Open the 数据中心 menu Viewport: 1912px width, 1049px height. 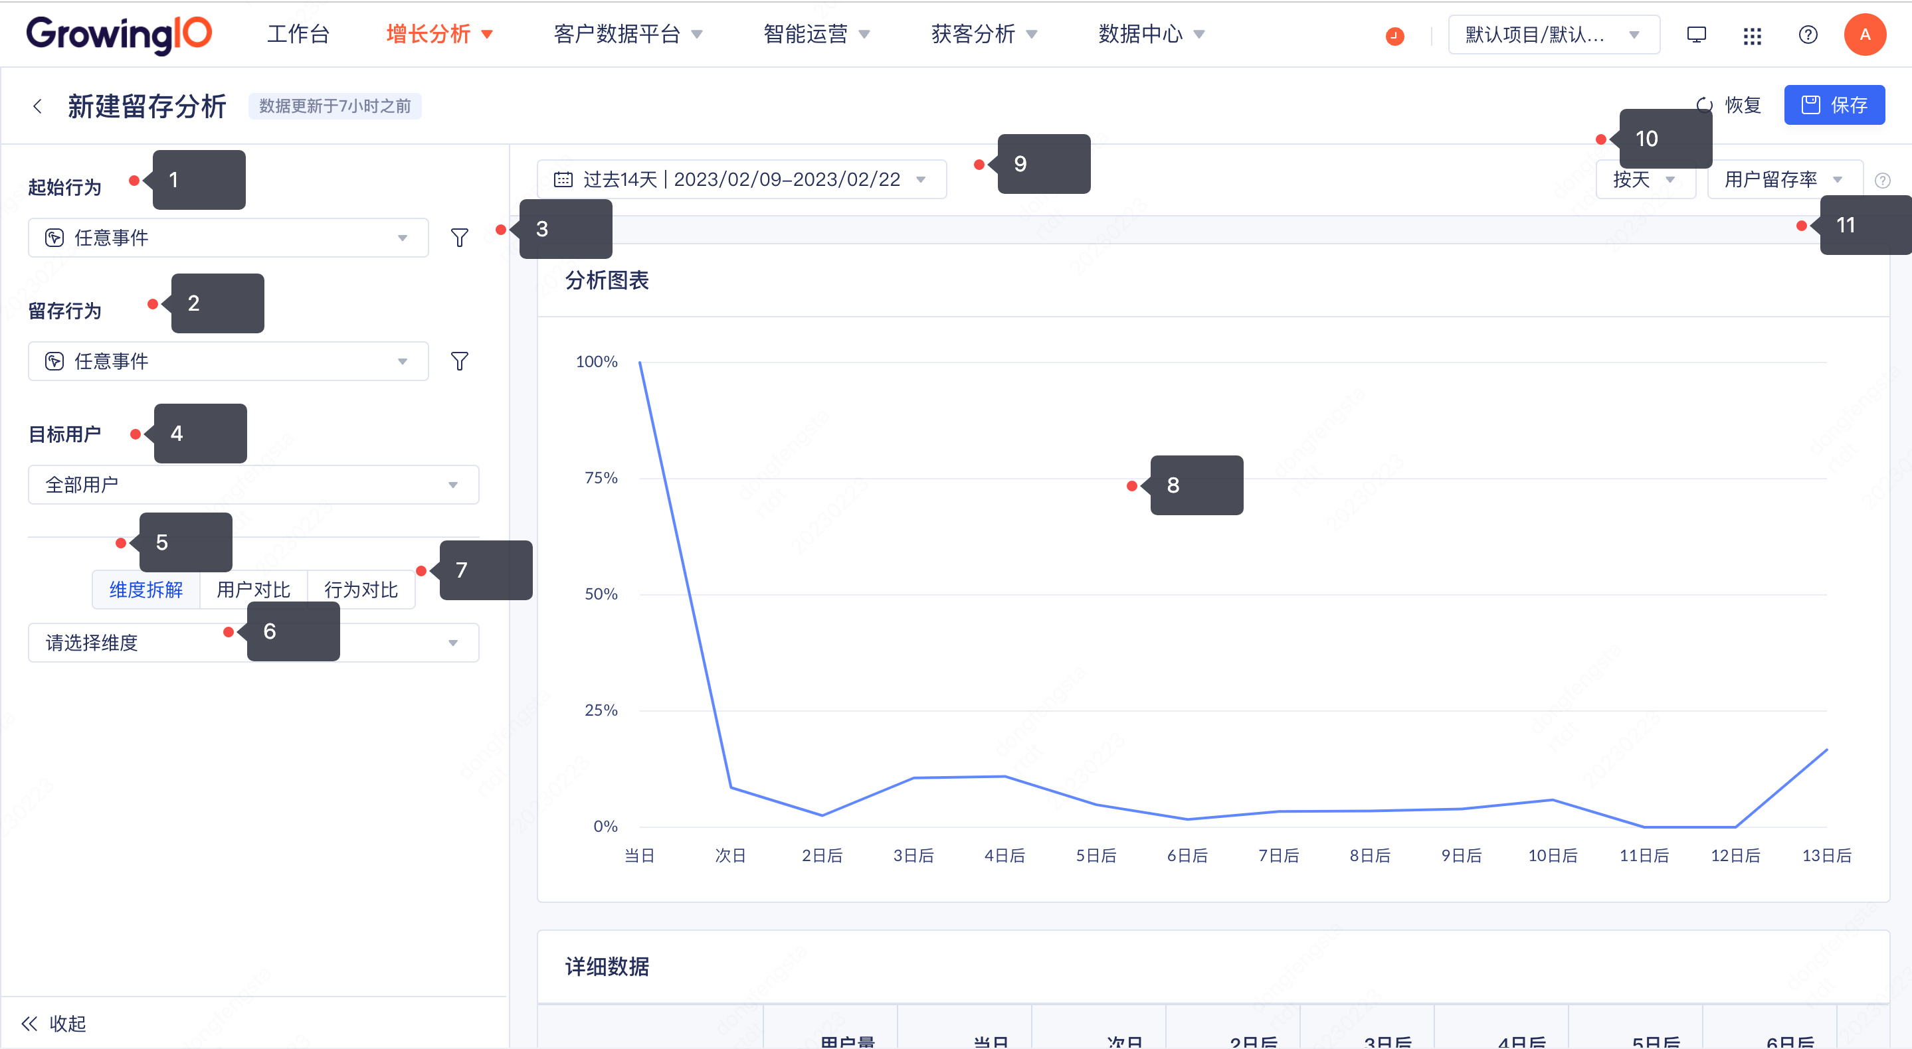tap(1151, 34)
